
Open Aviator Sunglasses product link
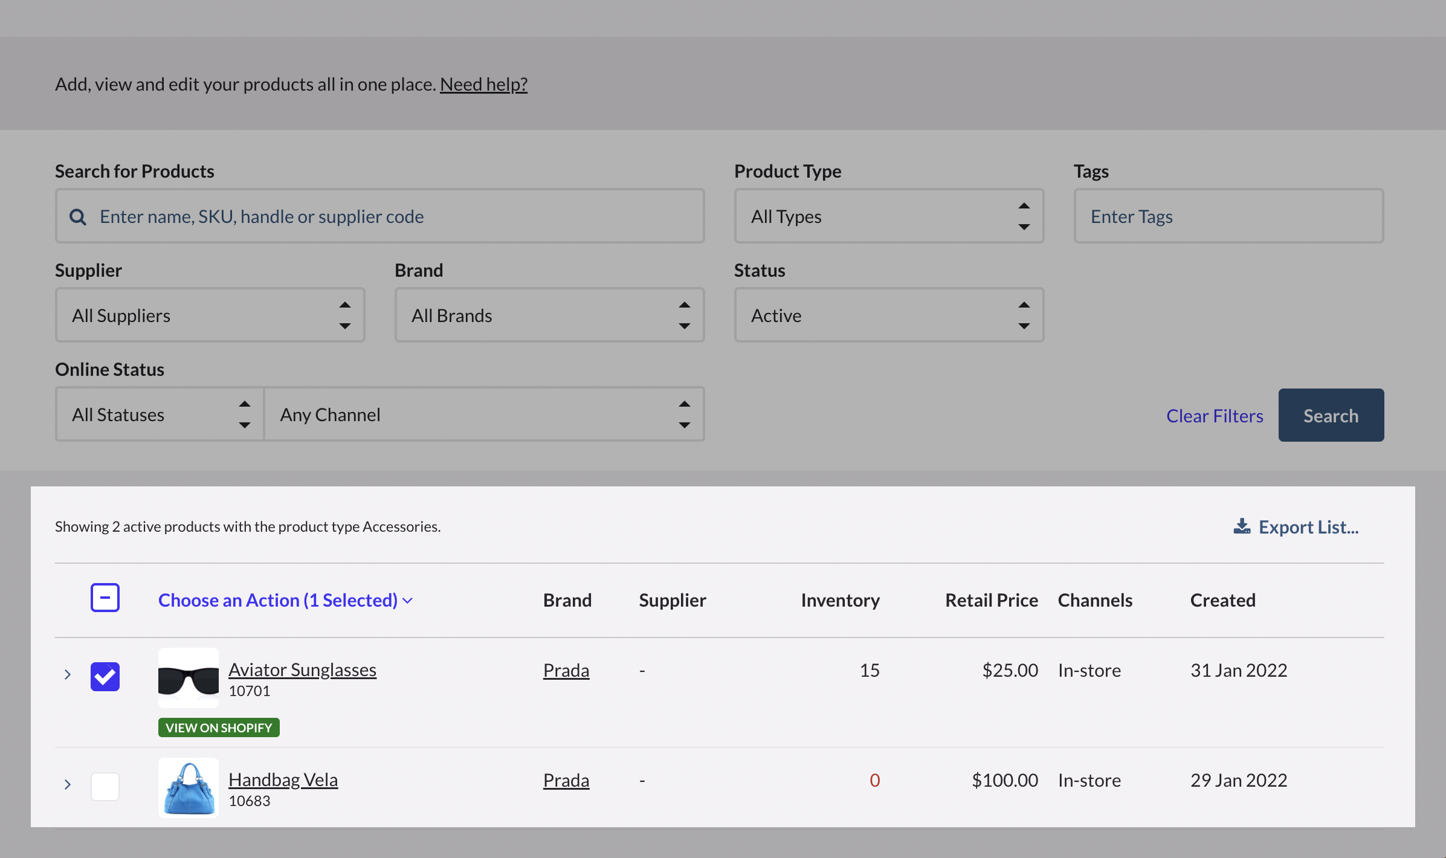[x=302, y=669]
